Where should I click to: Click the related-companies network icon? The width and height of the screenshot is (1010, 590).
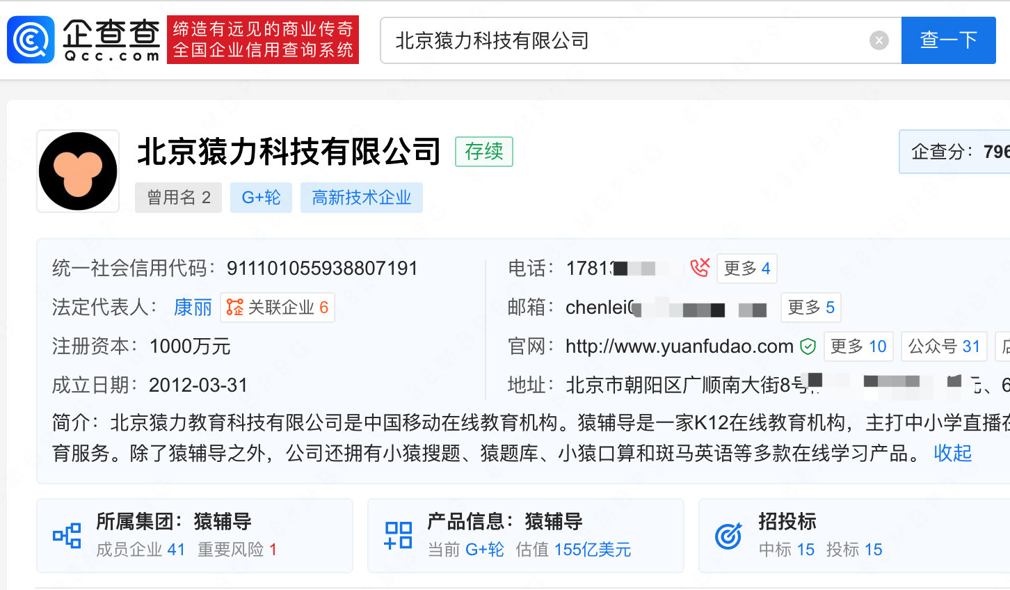(235, 308)
